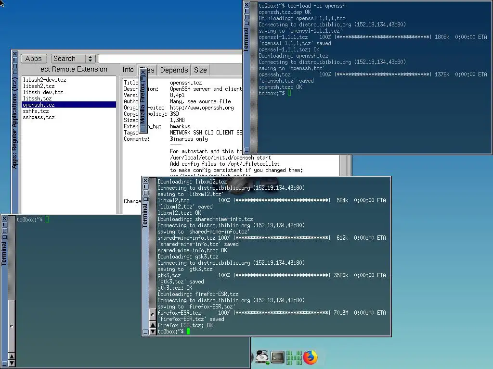Launch Firefox from the dock
Screen dimensions: 493x369
click(311, 357)
